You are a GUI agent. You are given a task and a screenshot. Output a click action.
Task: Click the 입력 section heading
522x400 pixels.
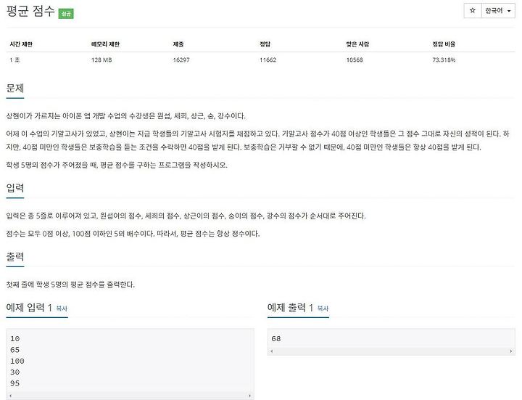coord(15,188)
